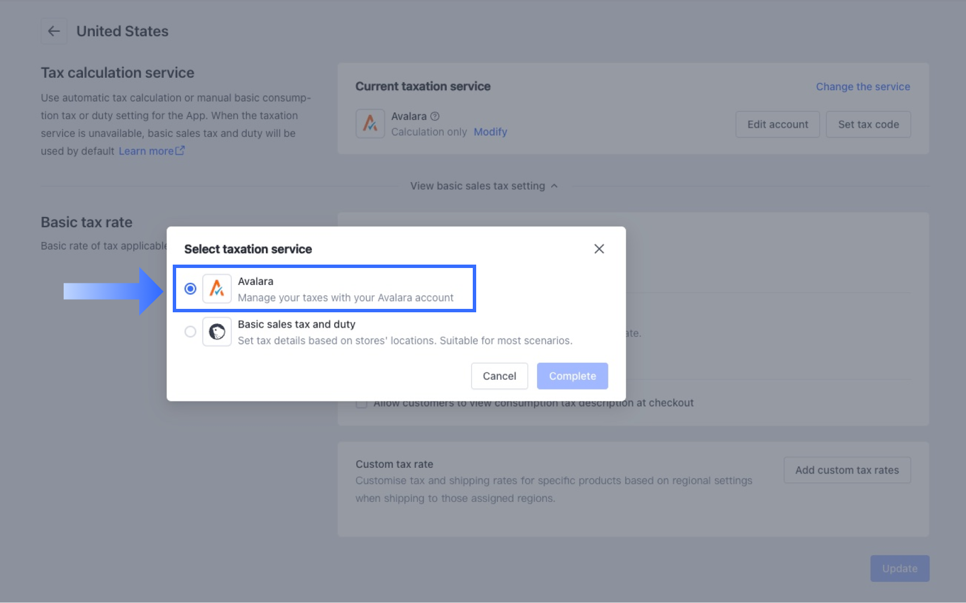Viewport: 966px width, 603px height.
Task: Collapse View basic sales tax setting
Action: (484, 186)
